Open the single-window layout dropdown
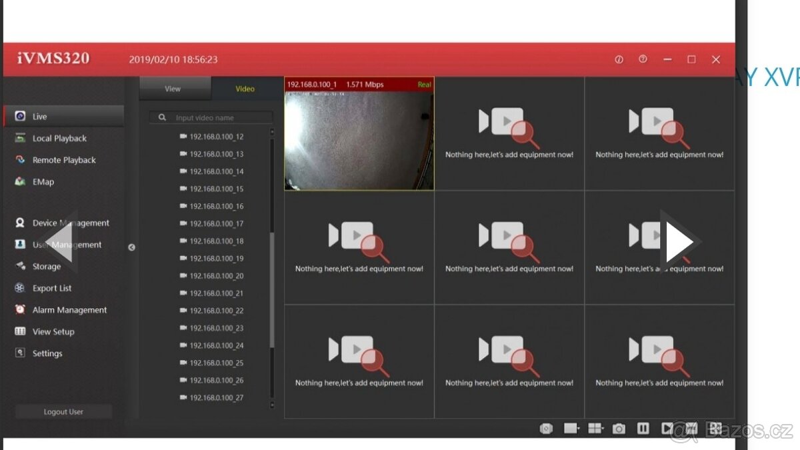Screen dimensions: 800x450 [571, 429]
